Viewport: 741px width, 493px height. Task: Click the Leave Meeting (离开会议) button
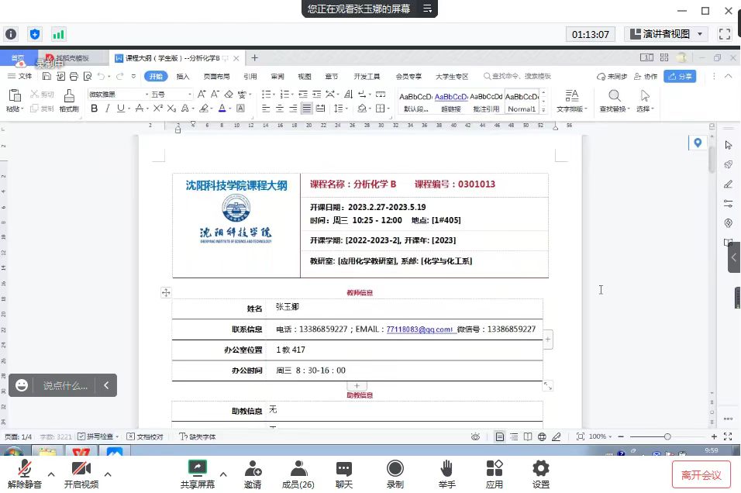701,474
